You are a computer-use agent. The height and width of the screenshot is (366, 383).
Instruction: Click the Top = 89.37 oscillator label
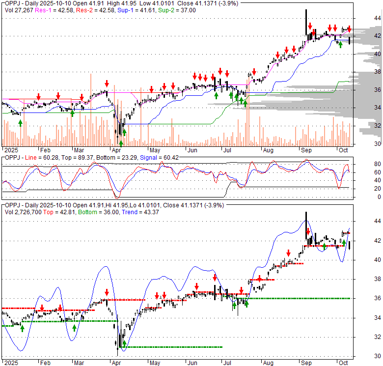78,158
